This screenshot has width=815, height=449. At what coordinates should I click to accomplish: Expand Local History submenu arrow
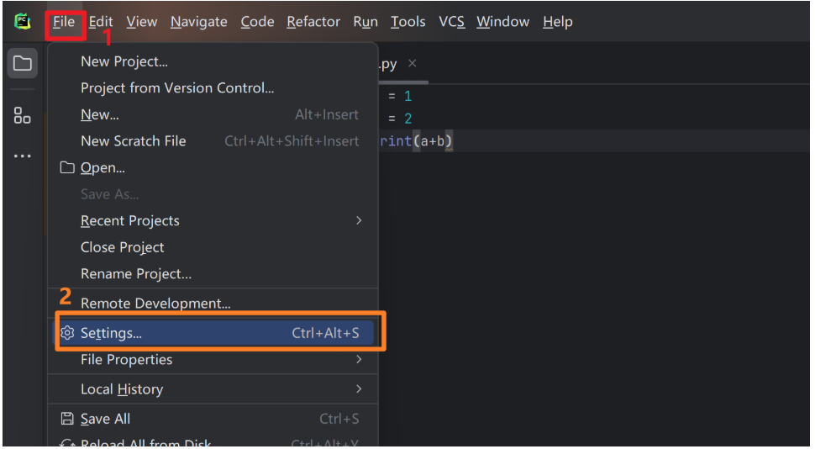coord(359,389)
